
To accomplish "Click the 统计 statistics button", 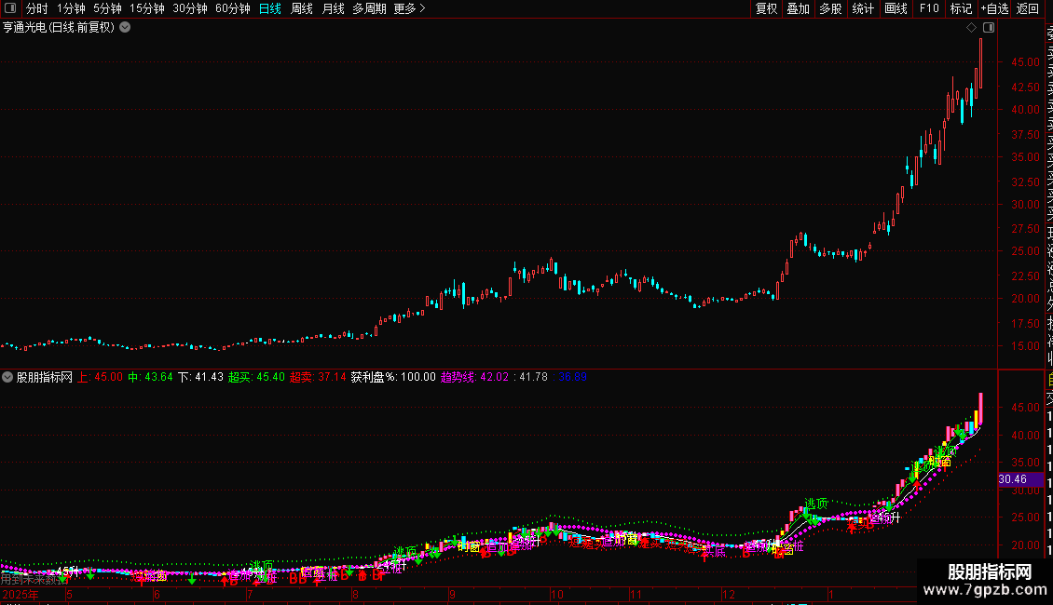I will 863,8.
